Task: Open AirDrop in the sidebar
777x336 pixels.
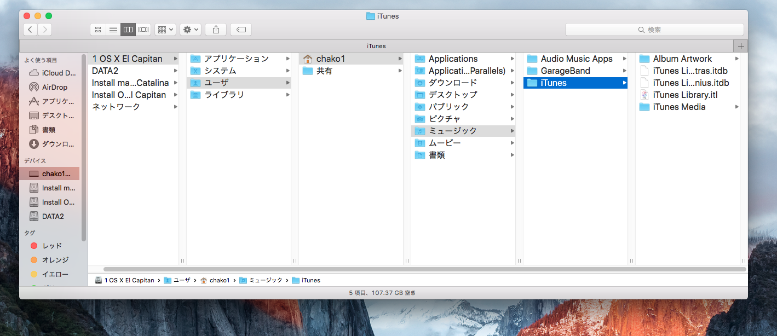Action: click(x=54, y=87)
